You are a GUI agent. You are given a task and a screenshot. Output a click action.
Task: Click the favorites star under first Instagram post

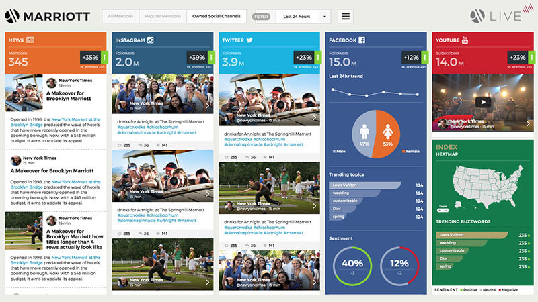(x=158, y=145)
